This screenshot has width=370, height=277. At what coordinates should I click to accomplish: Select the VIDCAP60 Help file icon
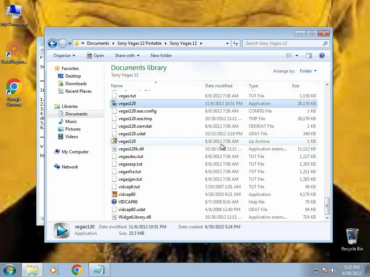pos(114,202)
